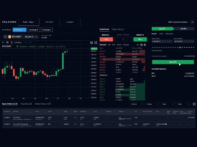Switch to the Trade History tab

pyautogui.click(x=118, y=29)
